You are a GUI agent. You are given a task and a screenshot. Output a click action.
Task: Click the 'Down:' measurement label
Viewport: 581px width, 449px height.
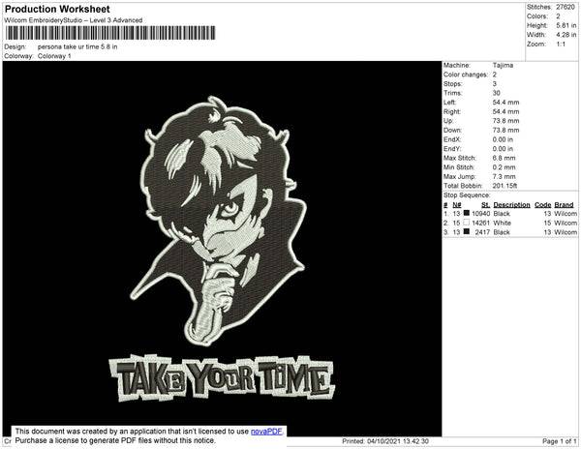(x=453, y=130)
